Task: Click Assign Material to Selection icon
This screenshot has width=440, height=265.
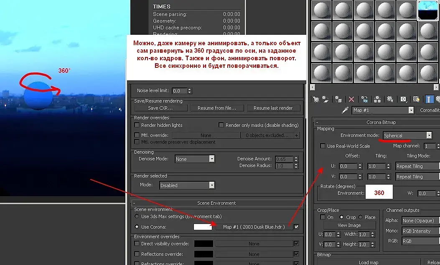Action: (x=338, y=99)
